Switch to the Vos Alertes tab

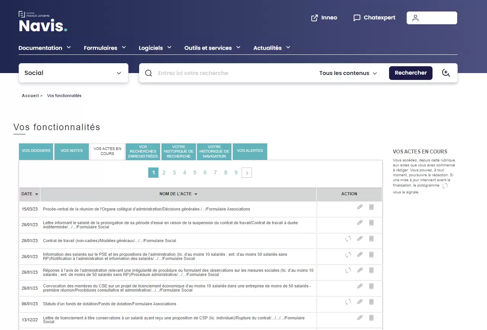coord(250,151)
